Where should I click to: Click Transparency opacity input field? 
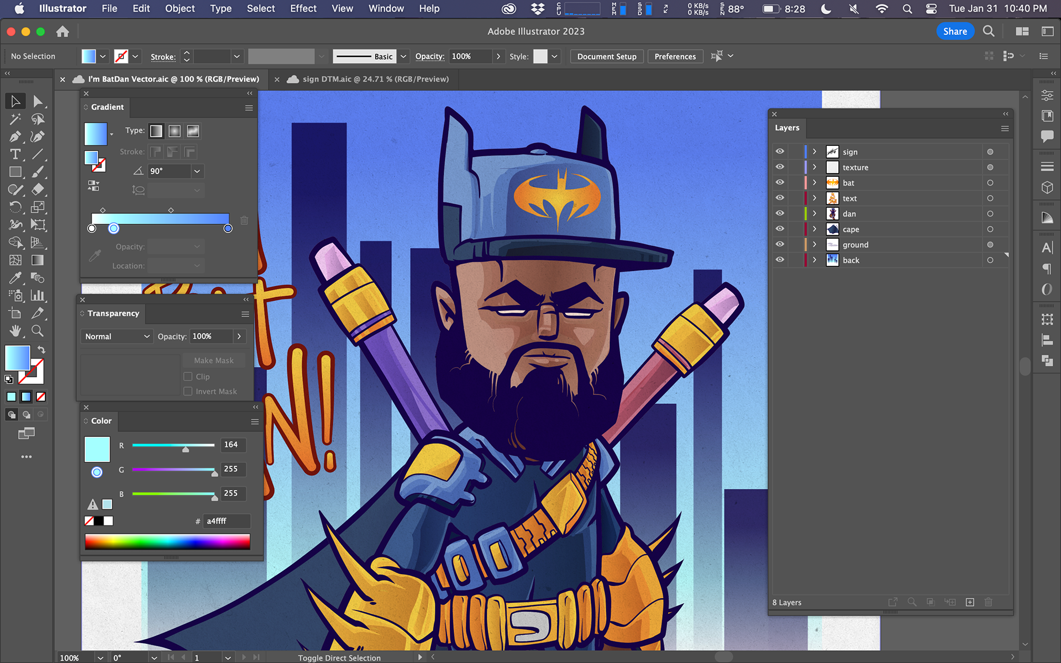click(x=212, y=336)
